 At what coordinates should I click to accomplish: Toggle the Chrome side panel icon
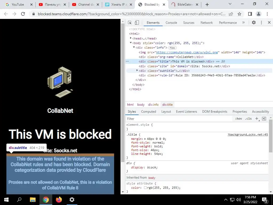[x=250, y=14]
